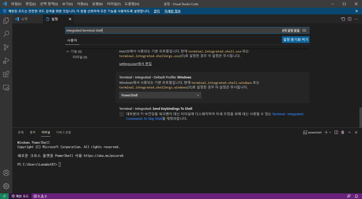Click 설정 동기화 켜기 button
The image size is (362, 199).
296,40
